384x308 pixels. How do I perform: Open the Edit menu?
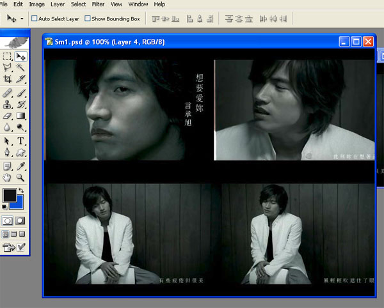point(18,4)
